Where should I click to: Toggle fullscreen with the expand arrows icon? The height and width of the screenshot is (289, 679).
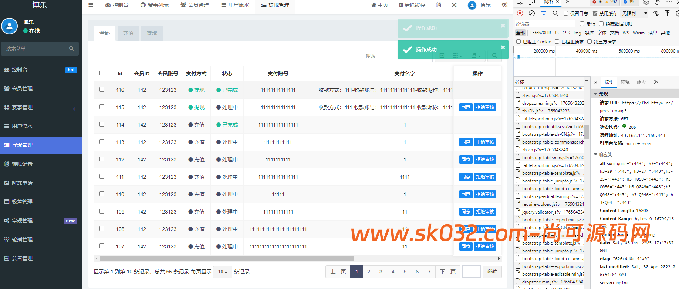[x=454, y=5]
